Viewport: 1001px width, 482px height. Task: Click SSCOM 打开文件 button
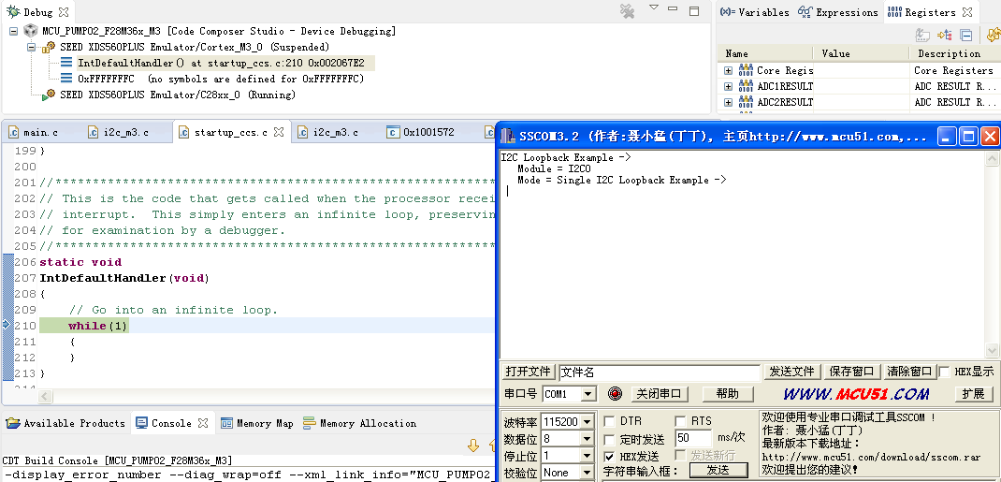point(528,372)
